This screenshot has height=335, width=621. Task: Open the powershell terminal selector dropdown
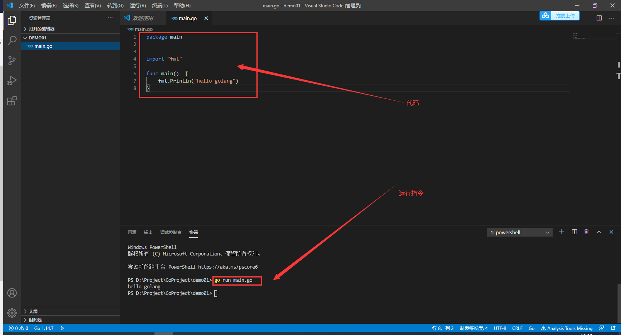point(519,232)
